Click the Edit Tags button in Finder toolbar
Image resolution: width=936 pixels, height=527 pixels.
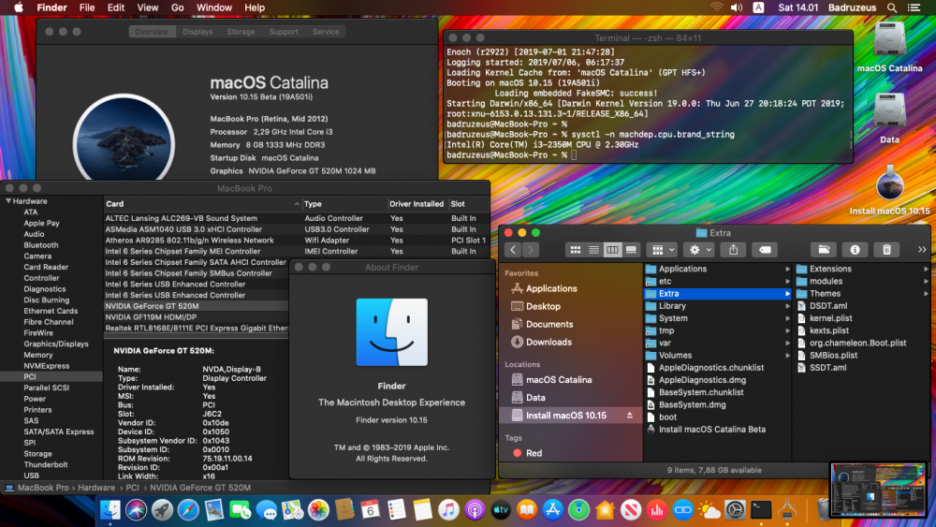765,250
